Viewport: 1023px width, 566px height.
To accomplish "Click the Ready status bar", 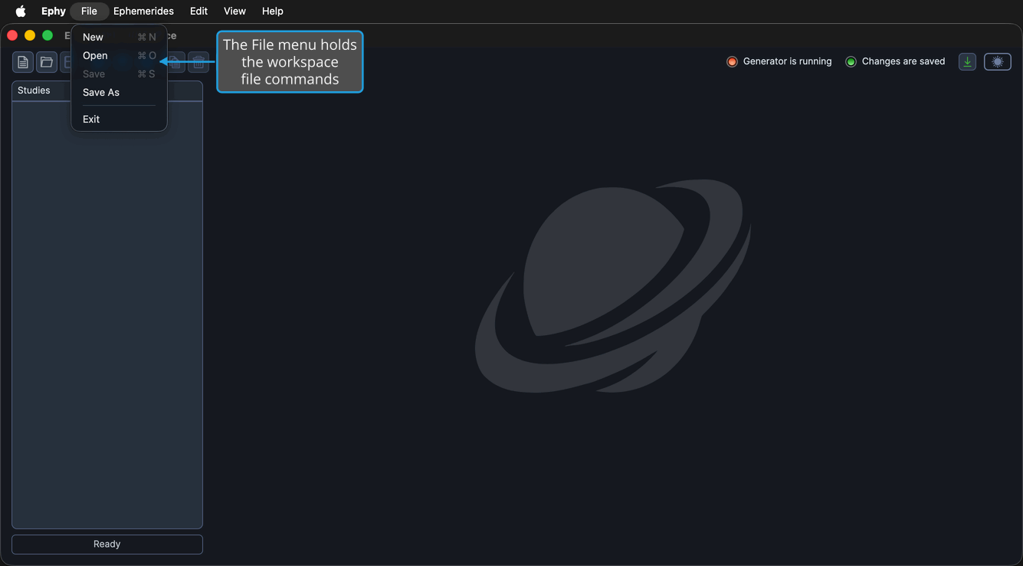I will (x=107, y=544).
